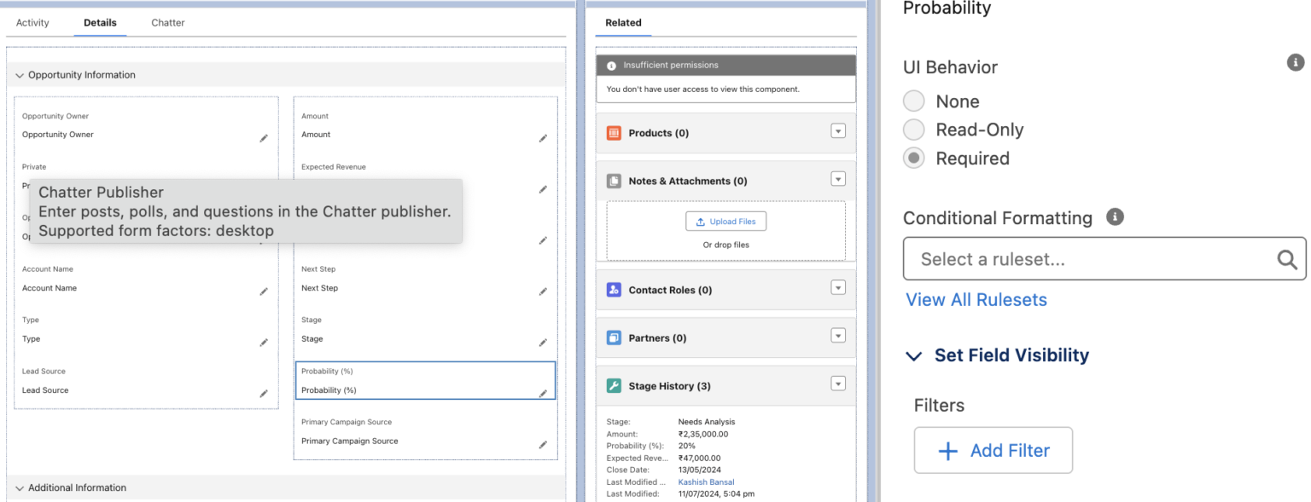The width and height of the screenshot is (1311, 502).
Task: Click the Contact Roles icon
Action: pos(614,290)
